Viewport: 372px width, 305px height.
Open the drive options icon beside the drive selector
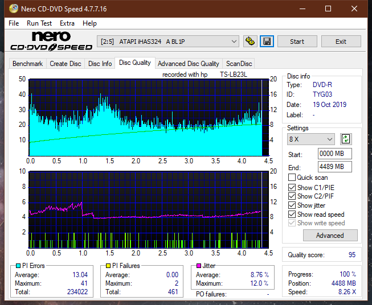coord(250,42)
